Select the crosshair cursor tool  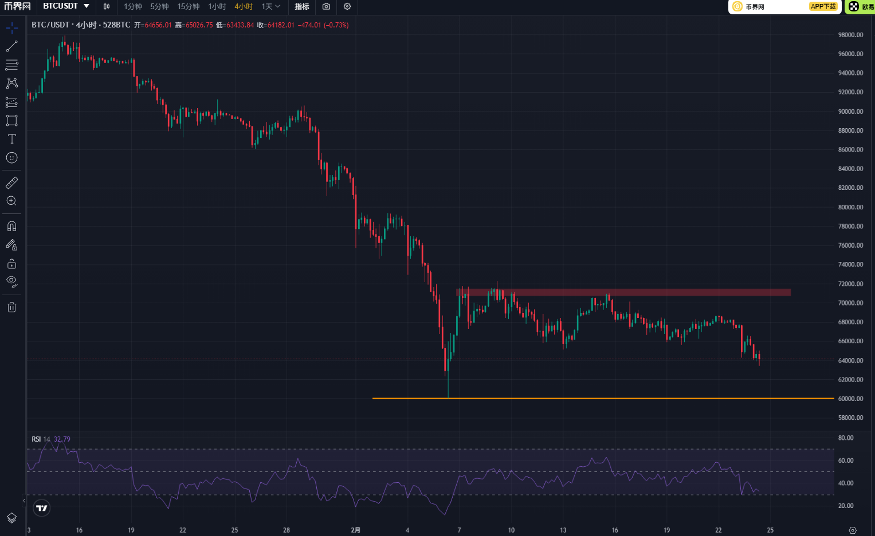point(11,27)
